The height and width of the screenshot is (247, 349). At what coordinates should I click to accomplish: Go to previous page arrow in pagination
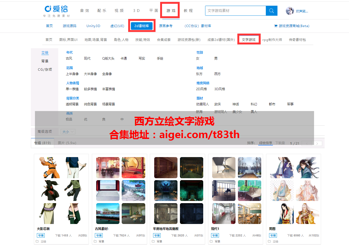click(x=307, y=143)
